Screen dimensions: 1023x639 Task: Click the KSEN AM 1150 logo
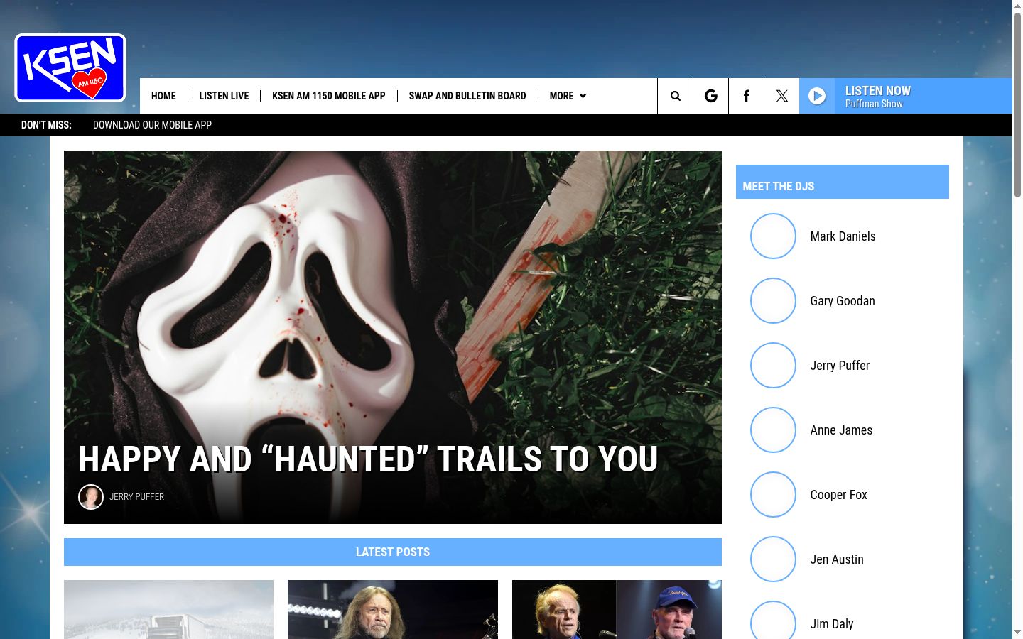(x=70, y=67)
